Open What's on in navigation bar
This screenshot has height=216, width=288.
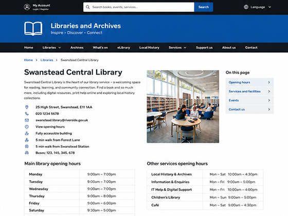coord(100,47)
